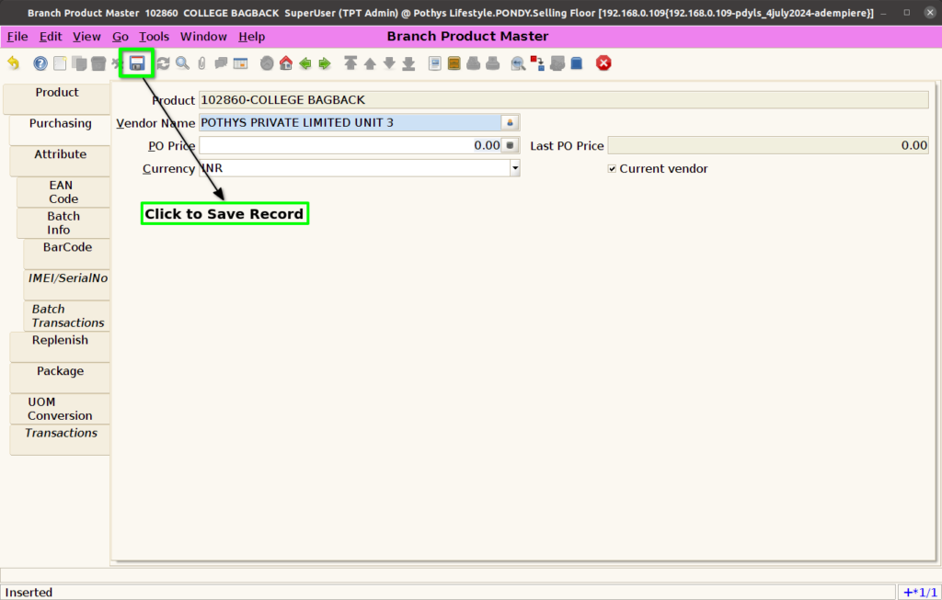Open the Go menu
Screen dimensions: 942x600
coord(121,37)
